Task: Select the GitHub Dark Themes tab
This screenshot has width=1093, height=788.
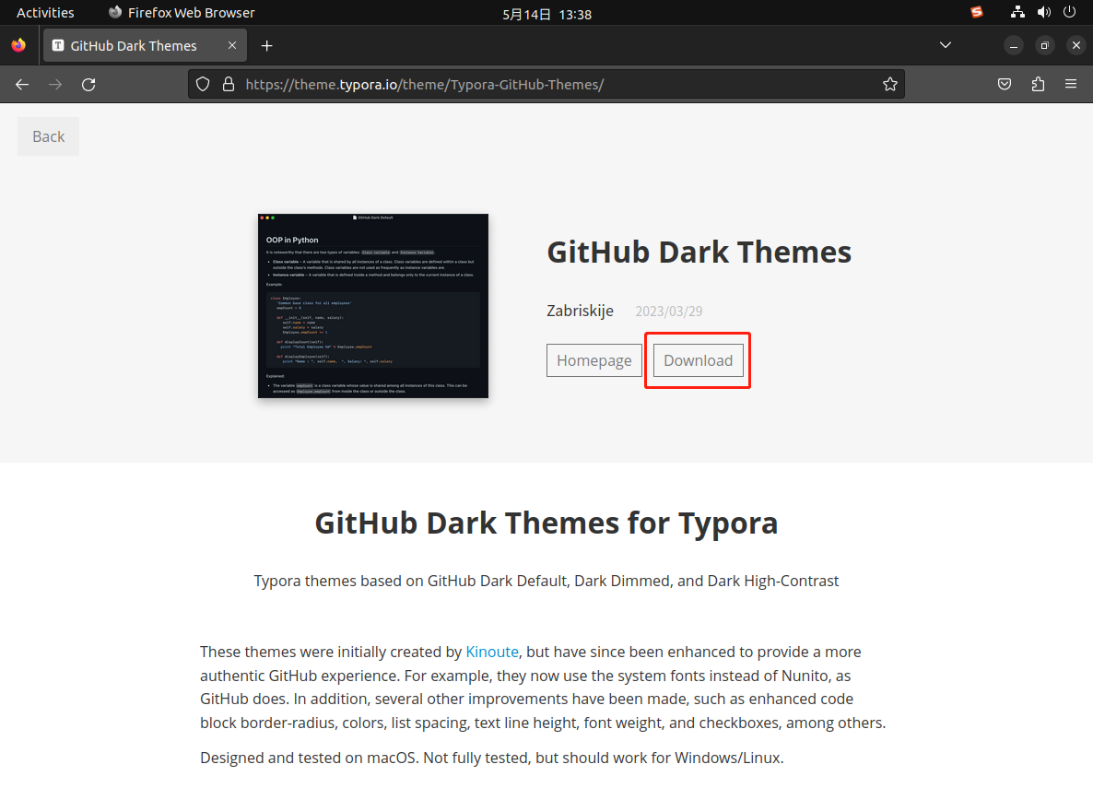Action: click(x=145, y=45)
